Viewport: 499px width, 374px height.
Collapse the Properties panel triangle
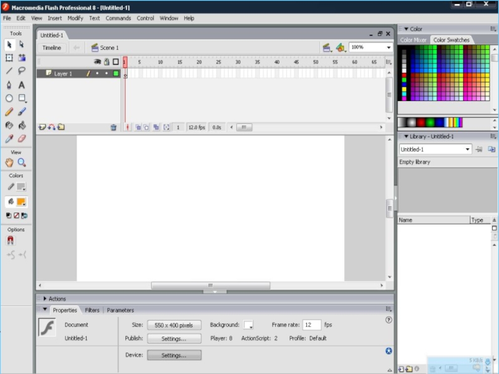pos(45,309)
